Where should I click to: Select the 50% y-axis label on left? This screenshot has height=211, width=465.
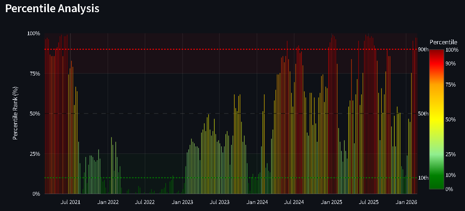click(x=35, y=114)
